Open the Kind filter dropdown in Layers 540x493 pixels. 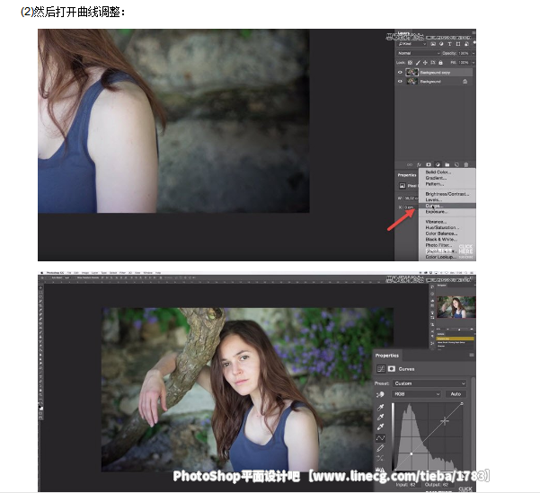coord(412,44)
